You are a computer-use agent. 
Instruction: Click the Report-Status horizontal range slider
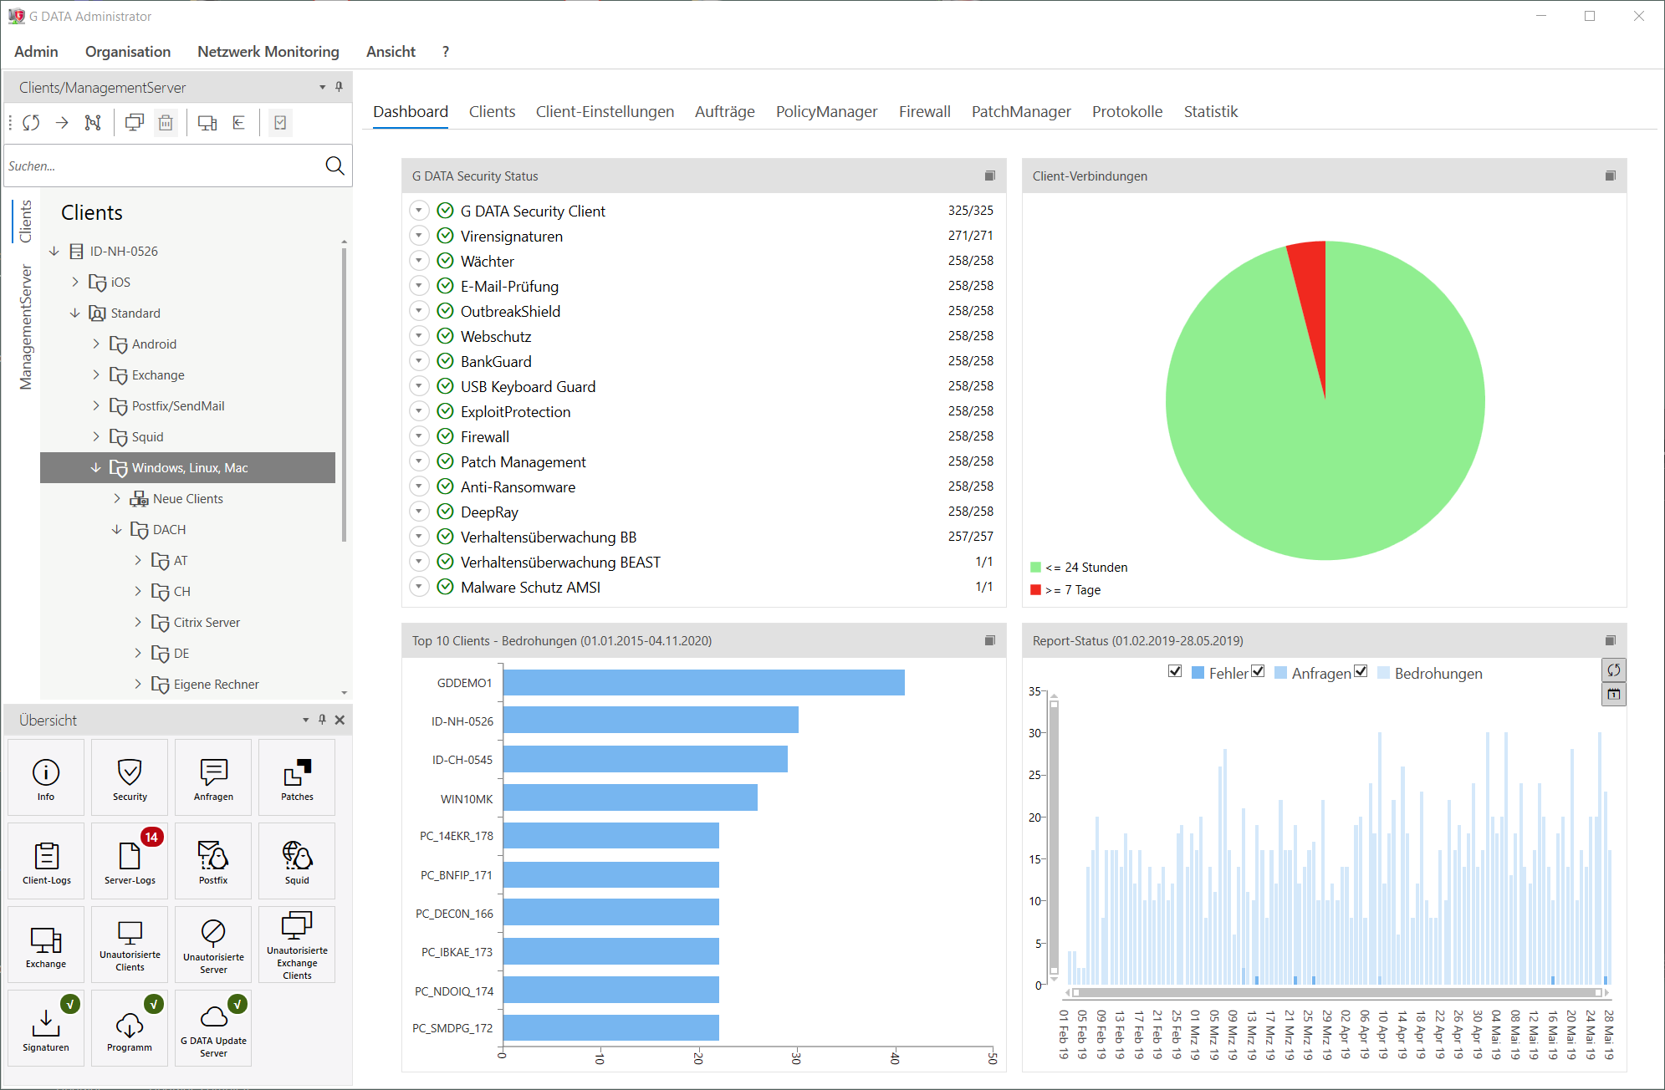(x=1336, y=992)
